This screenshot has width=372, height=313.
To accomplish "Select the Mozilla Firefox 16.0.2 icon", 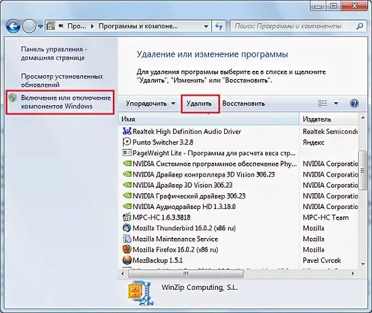I will tap(127, 249).
